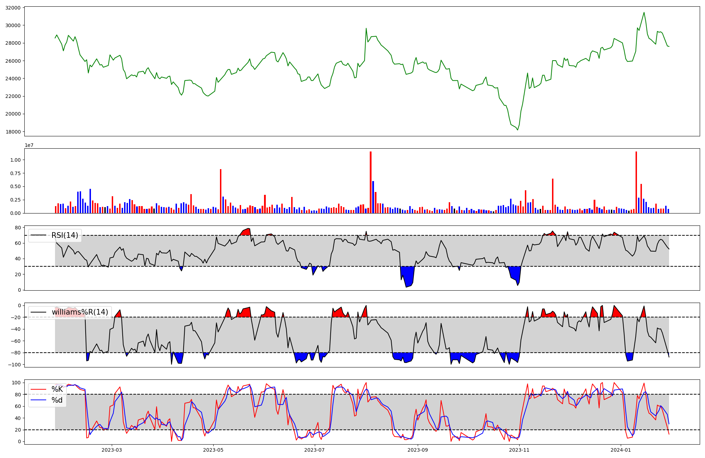
Task: Click the tallest red volume bar in August 2023
Action: tap(370, 183)
